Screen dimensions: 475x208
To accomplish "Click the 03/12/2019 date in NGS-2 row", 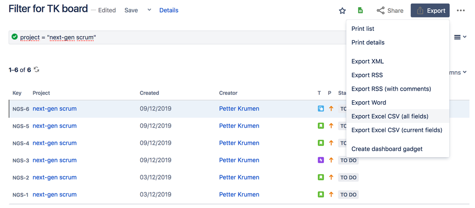I will (x=155, y=177).
